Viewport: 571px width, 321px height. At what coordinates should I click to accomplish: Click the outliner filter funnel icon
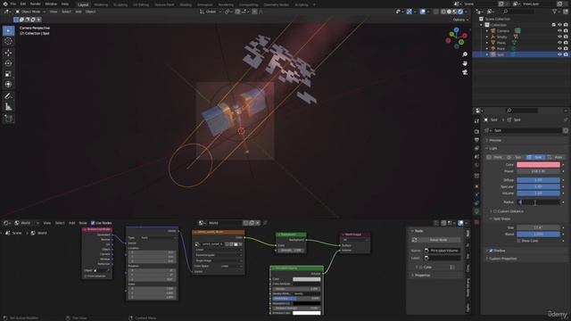tap(555, 12)
